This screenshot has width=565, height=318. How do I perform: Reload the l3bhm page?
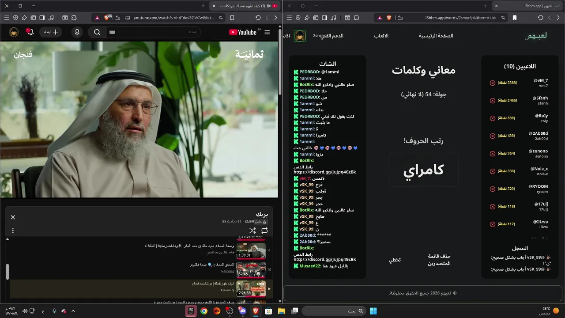point(540,18)
